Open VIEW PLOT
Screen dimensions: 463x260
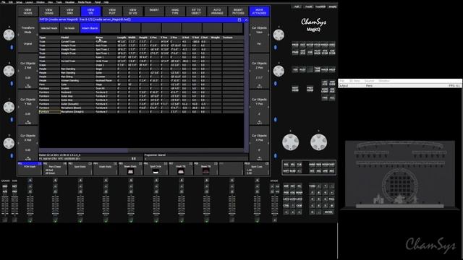[x=112, y=12]
